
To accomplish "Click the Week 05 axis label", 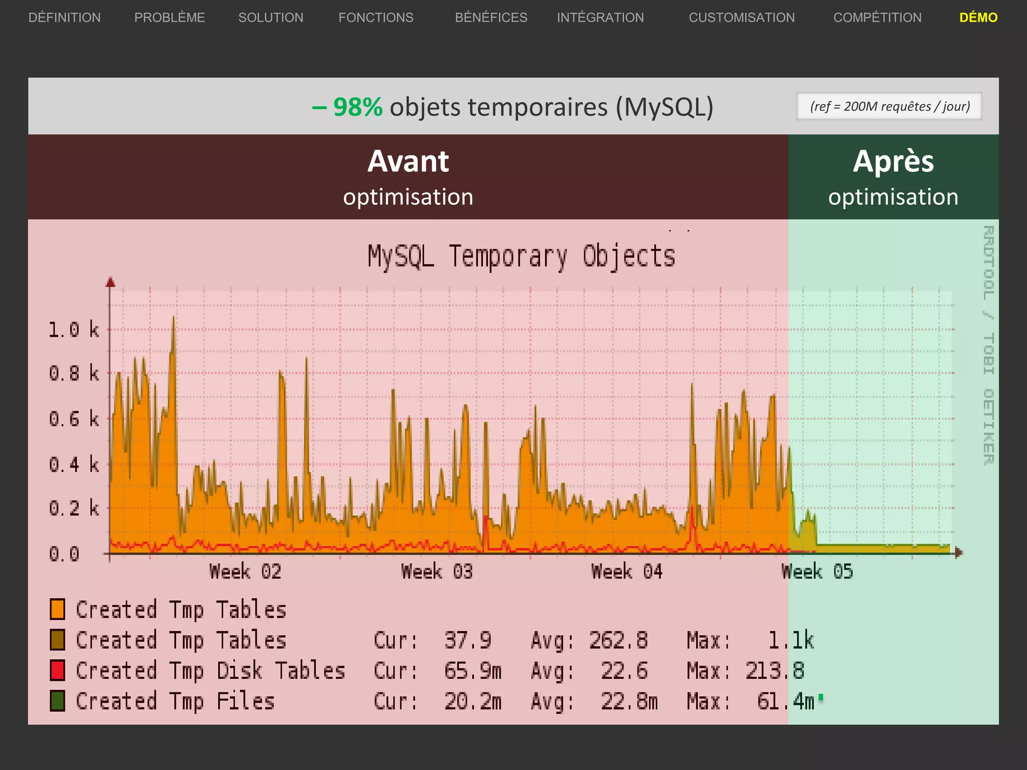I will [x=817, y=571].
